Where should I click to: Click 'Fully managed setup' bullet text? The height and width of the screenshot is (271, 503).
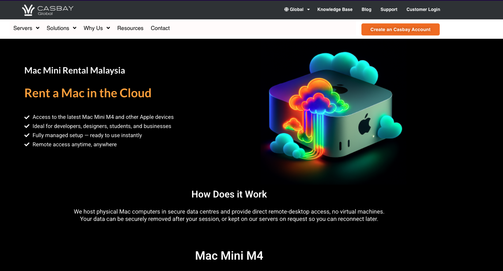[87, 135]
